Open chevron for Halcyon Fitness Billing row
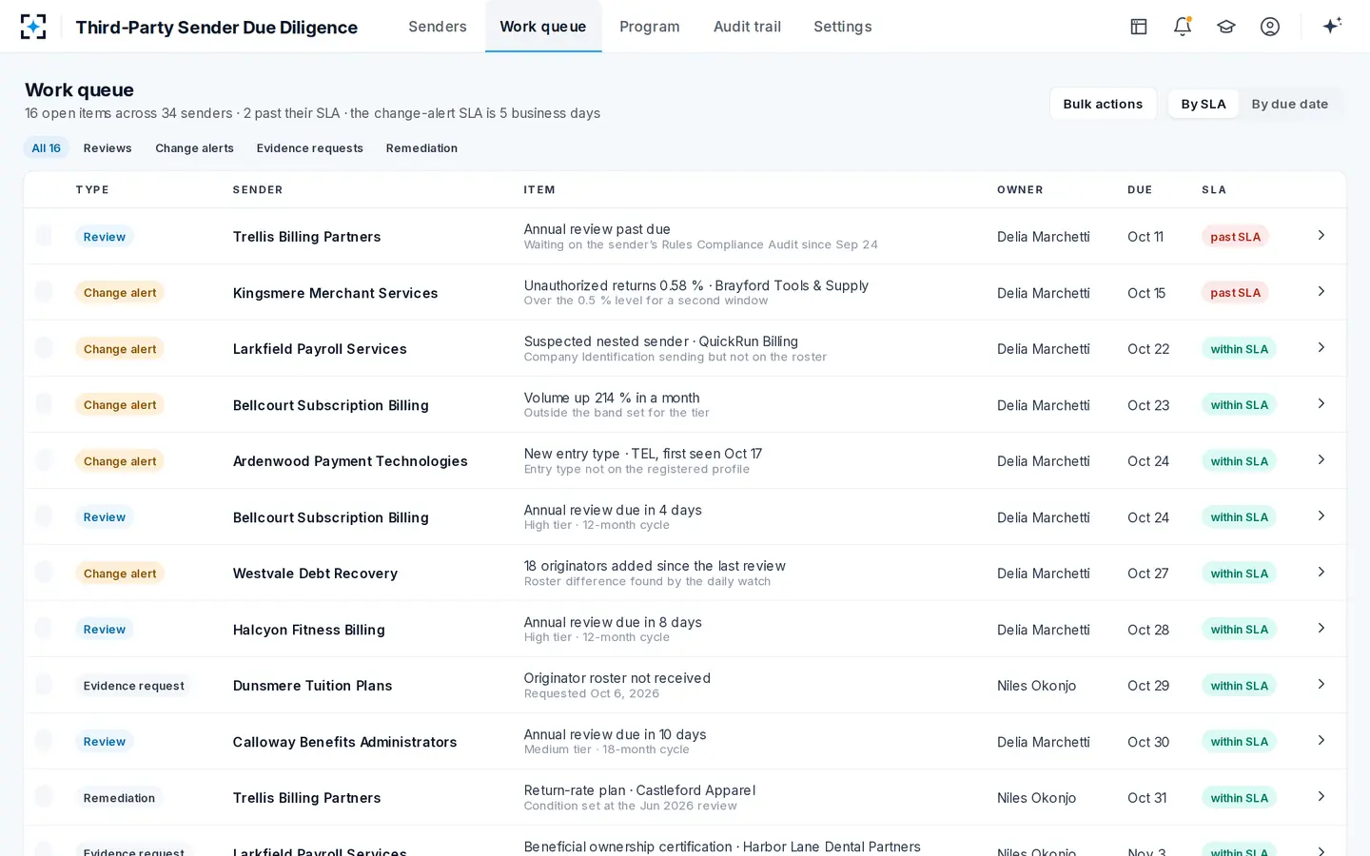The width and height of the screenshot is (1370, 856). click(1321, 628)
